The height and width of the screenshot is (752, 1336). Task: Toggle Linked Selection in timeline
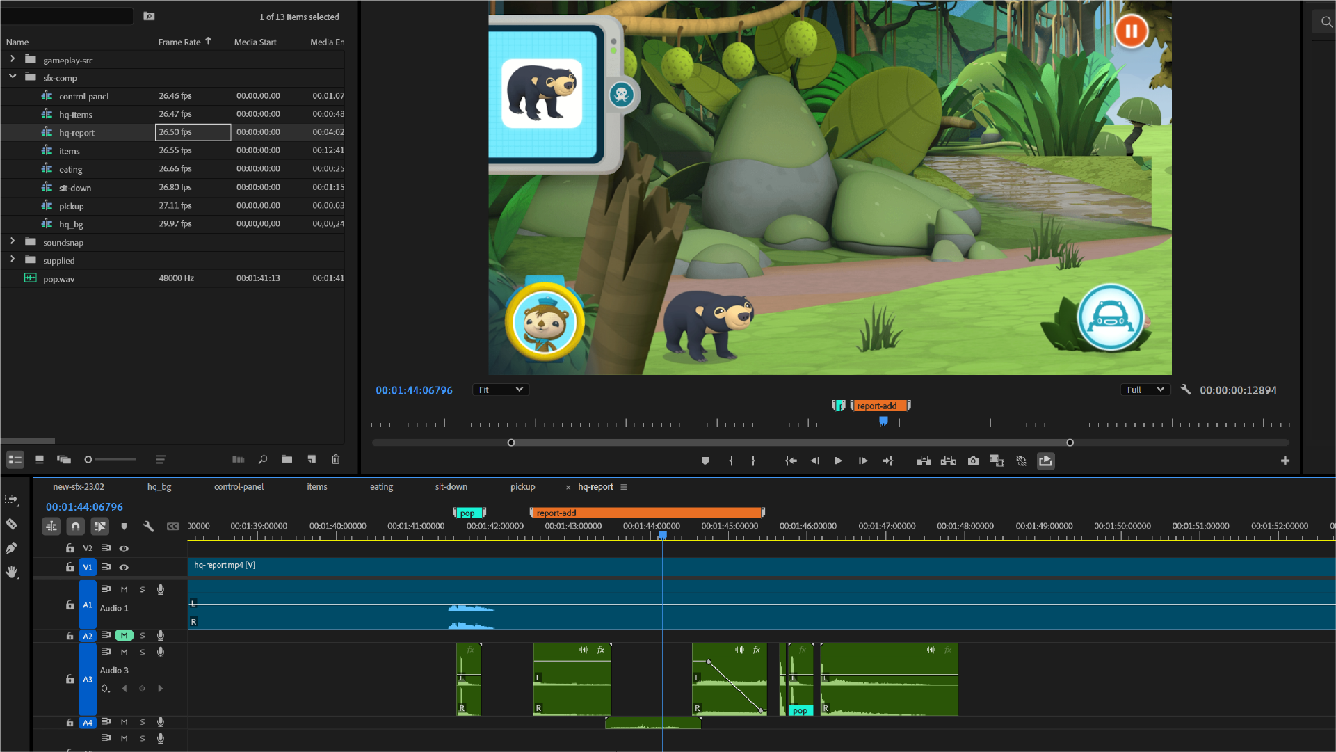coord(100,527)
